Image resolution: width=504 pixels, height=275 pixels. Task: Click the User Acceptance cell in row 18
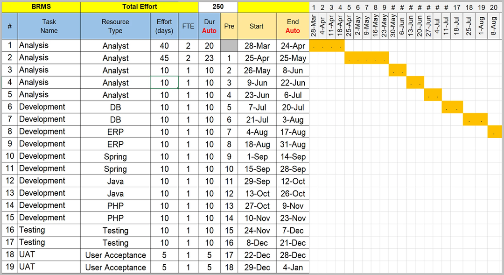[115, 255]
